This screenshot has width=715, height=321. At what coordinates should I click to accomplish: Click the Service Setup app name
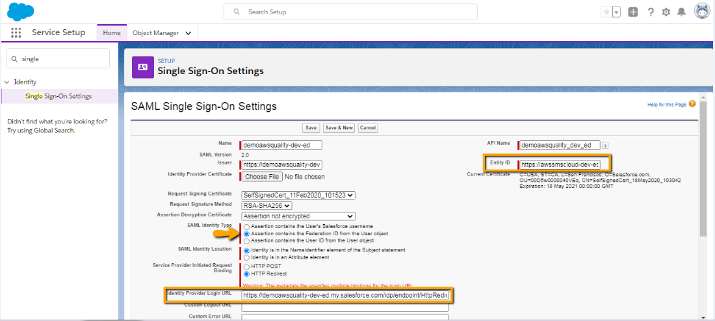pos(58,33)
